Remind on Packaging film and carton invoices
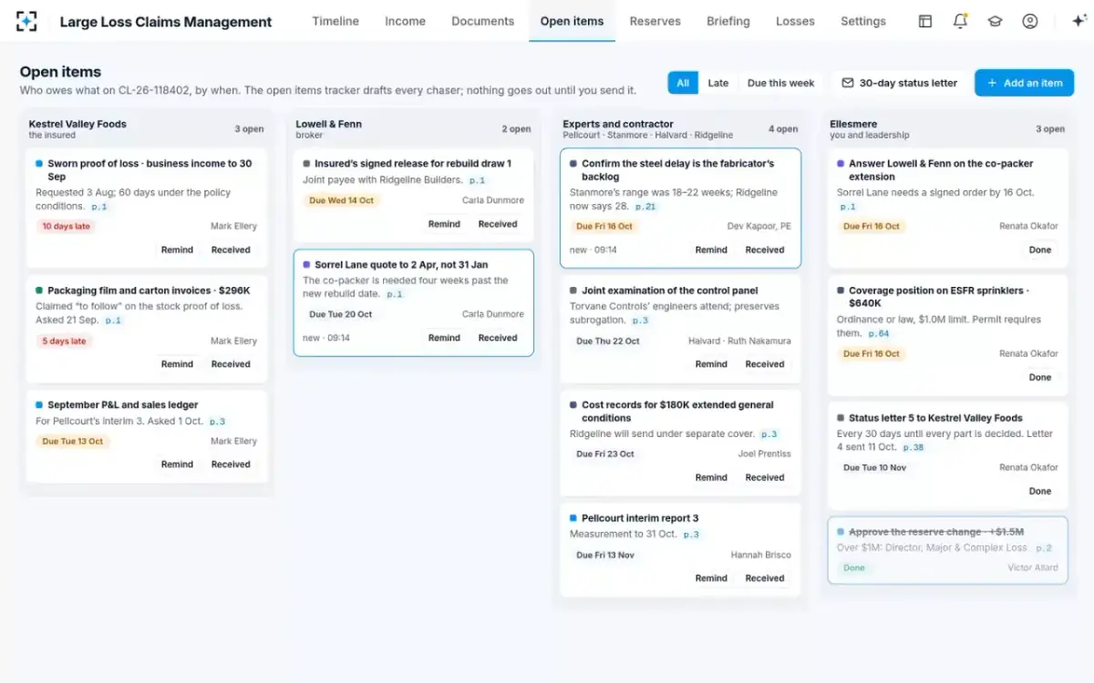This screenshot has width=1094, height=683. click(177, 364)
